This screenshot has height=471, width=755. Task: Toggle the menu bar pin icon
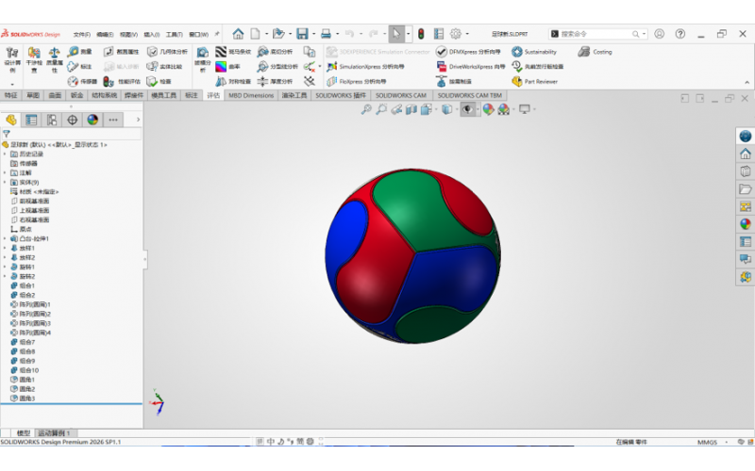click(217, 34)
